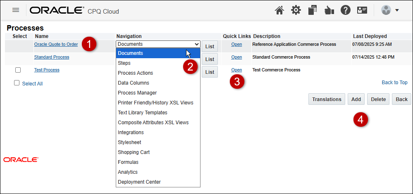Open the Test Process link
413x194 pixels.
(47, 70)
